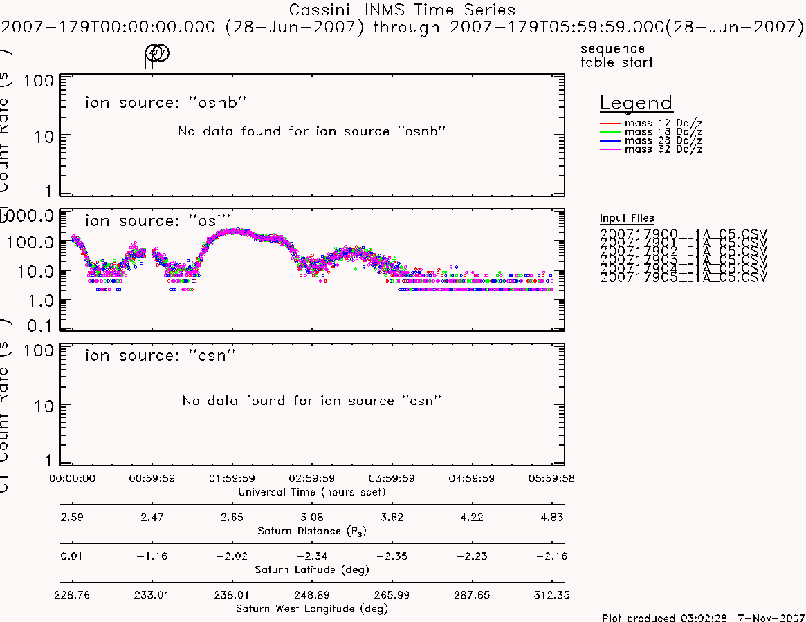Click the Saturn Distance value 3.62
806x622 pixels.
point(392,517)
